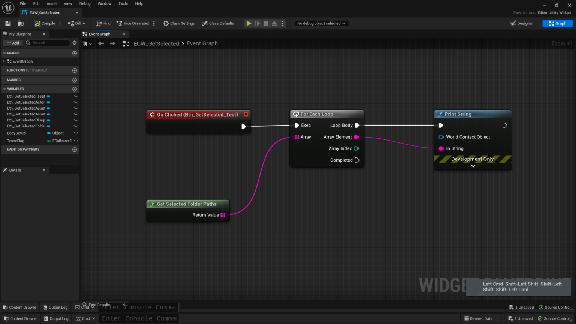
Task: Start the utility widget with the green Play button
Action: [x=249, y=23]
